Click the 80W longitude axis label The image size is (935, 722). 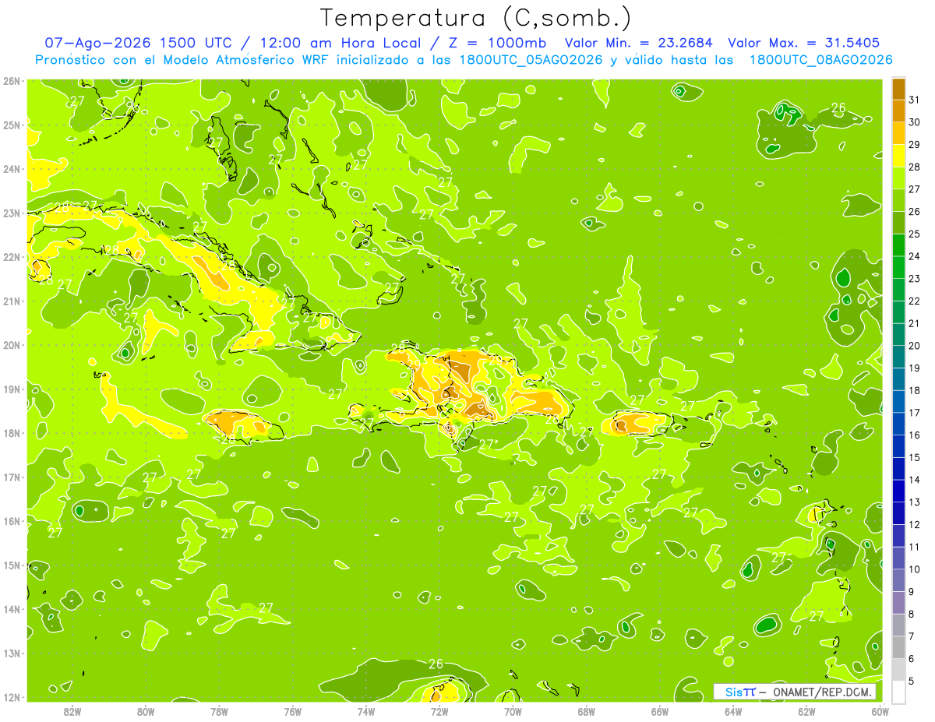pyautogui.click(x=146, y=711)
